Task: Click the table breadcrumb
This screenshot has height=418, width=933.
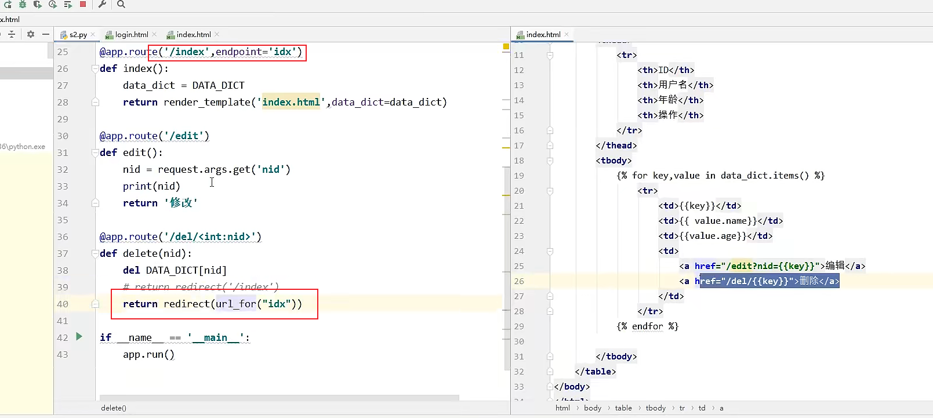Action: [623, 408]
